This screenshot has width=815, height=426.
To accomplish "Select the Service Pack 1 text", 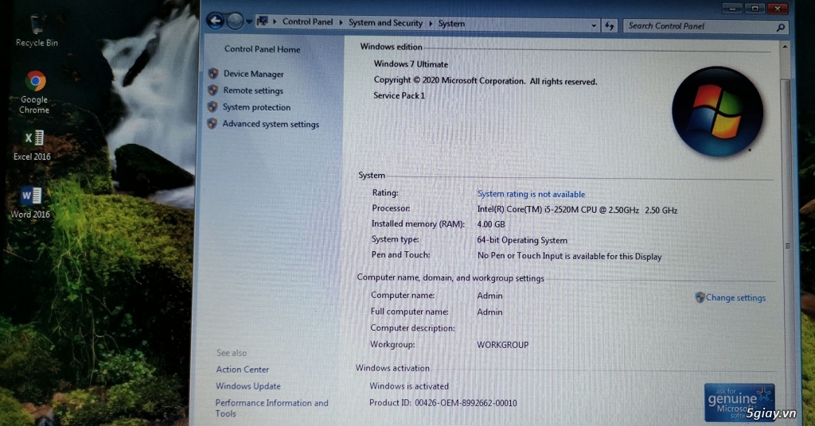I will click(399, 95).
